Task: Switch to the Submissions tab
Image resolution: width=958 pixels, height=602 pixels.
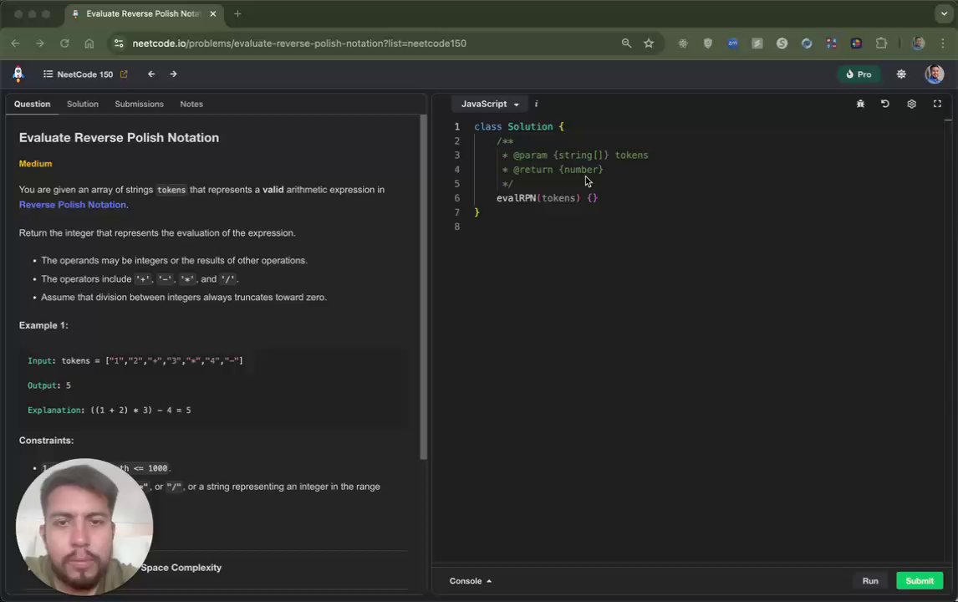Action: [139, 104]
